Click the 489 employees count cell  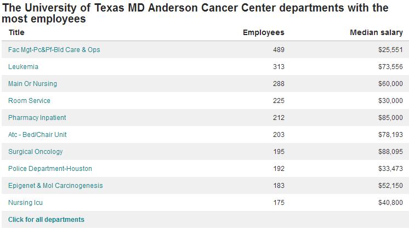click(279, 50)
